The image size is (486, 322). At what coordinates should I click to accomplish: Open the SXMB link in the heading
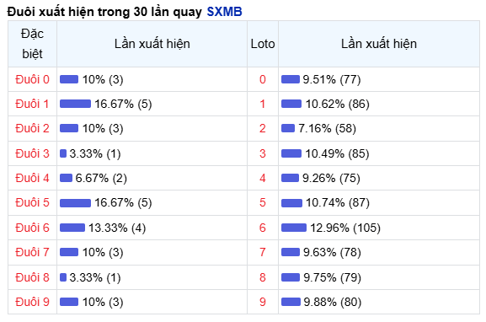224,12
